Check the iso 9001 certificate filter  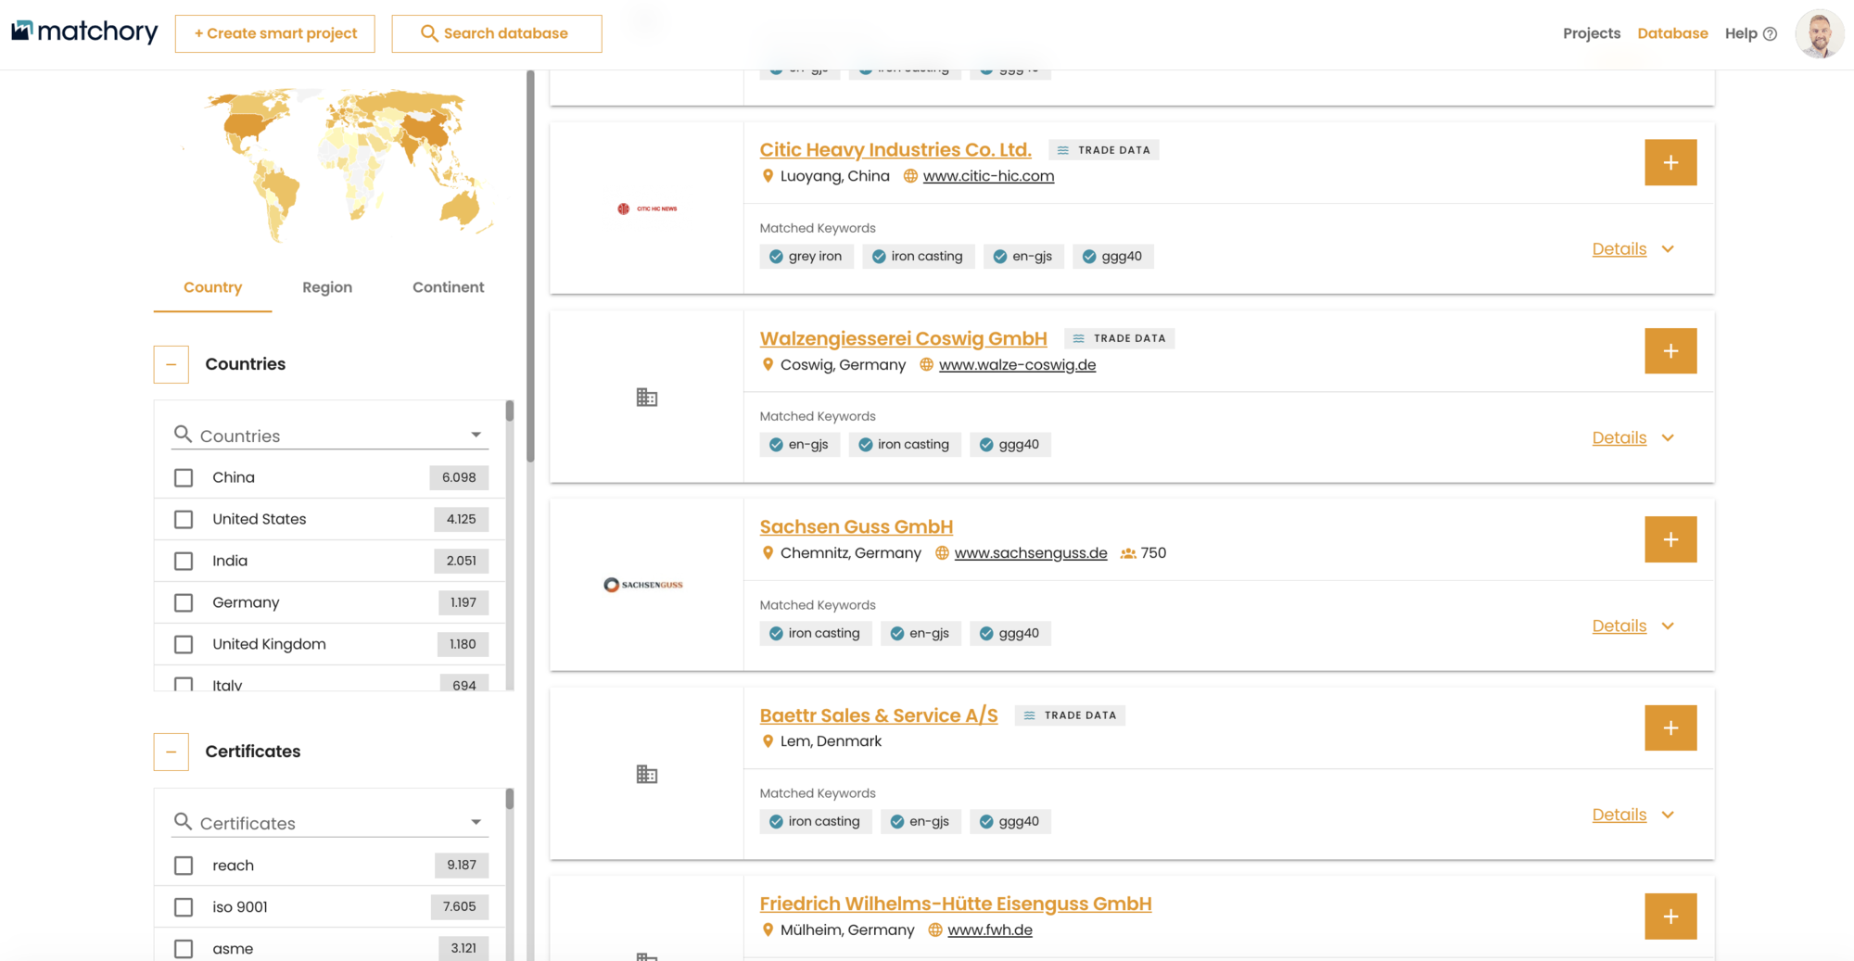184,907
